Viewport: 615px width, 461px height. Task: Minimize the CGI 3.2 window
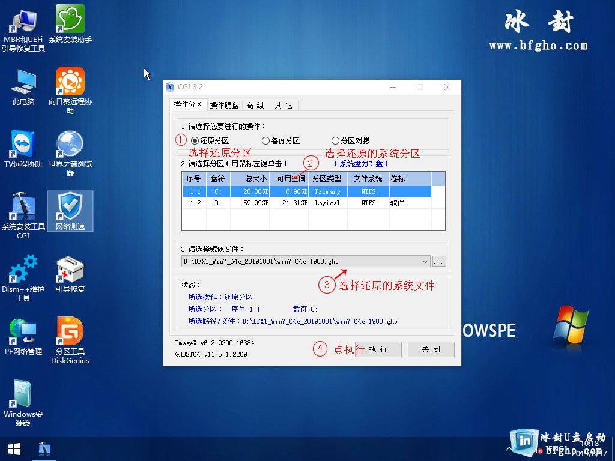tap(393, 87)
